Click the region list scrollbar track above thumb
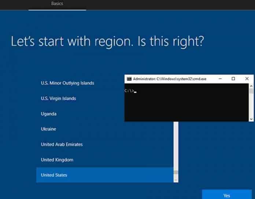Screen dimensions: 255x199 (176, 146)
